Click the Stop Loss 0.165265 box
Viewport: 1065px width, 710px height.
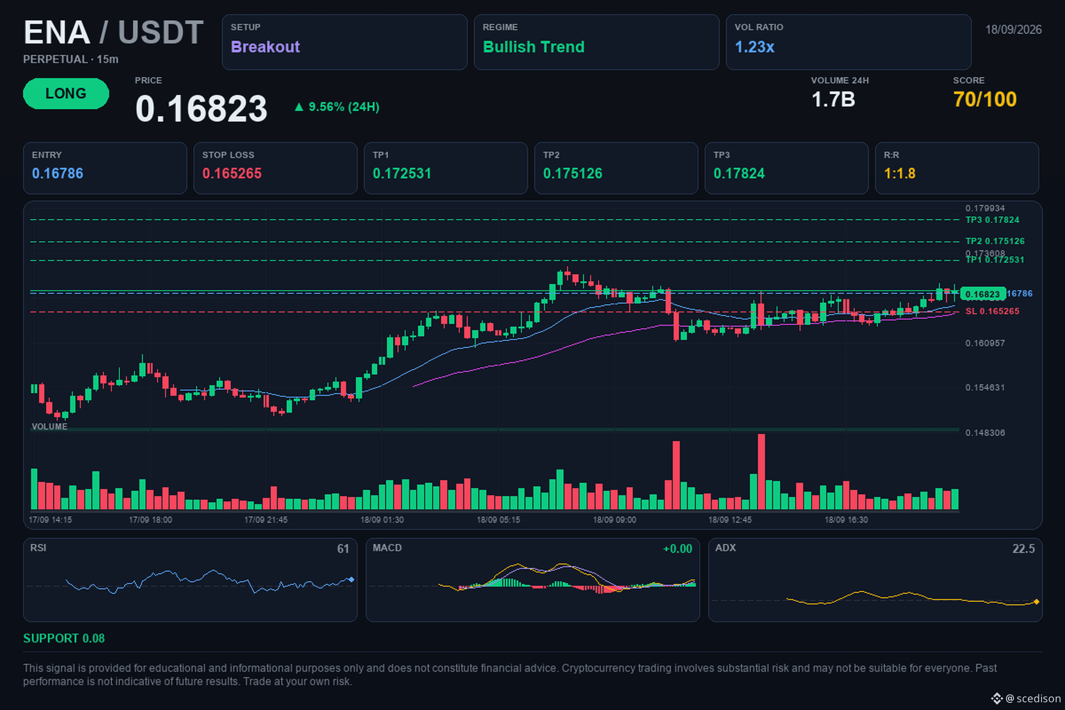[x=275, y=168]
